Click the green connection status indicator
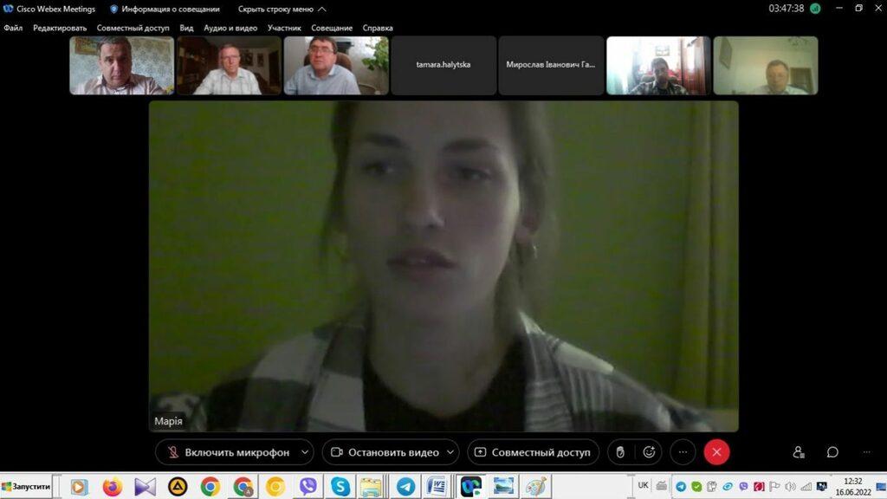Viewport: 887px width, 499px height. [x=815, y=9]
